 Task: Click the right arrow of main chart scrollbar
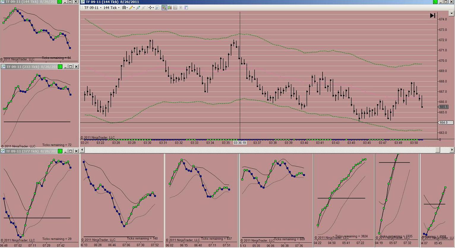click(452, 150)
